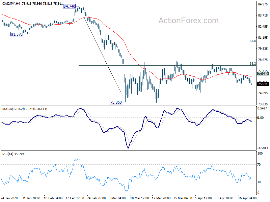
Task: Click the 81.195 price axis value
Action: click(263, 37)
